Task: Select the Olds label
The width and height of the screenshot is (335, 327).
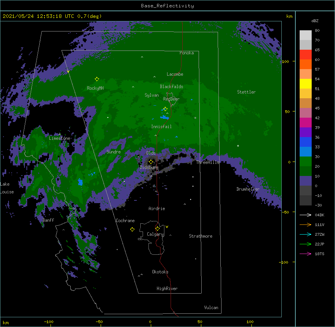Action: tap(151, 153)
